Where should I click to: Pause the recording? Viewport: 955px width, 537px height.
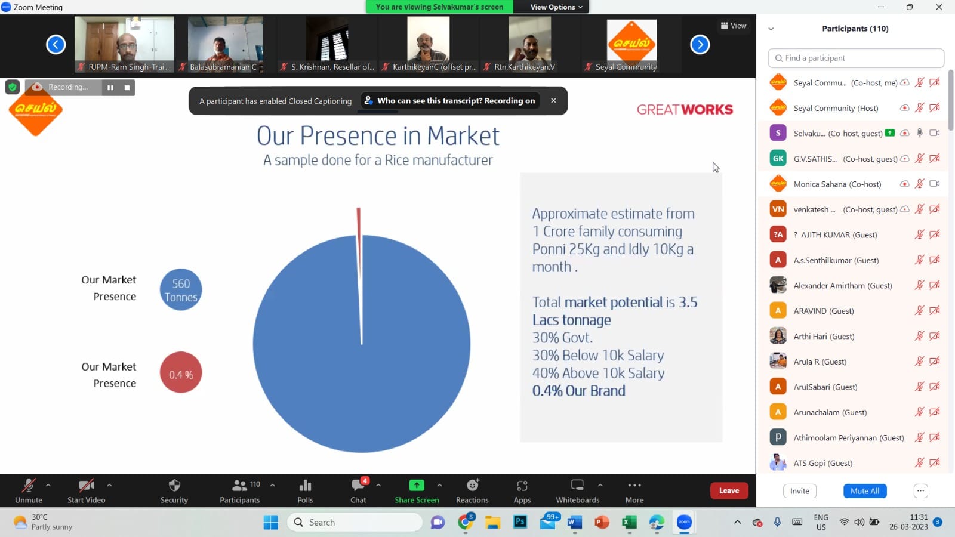coord(110,88)
